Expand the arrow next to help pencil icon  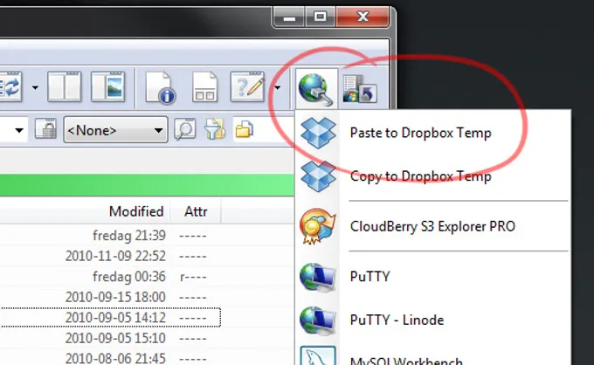[277, 87]
